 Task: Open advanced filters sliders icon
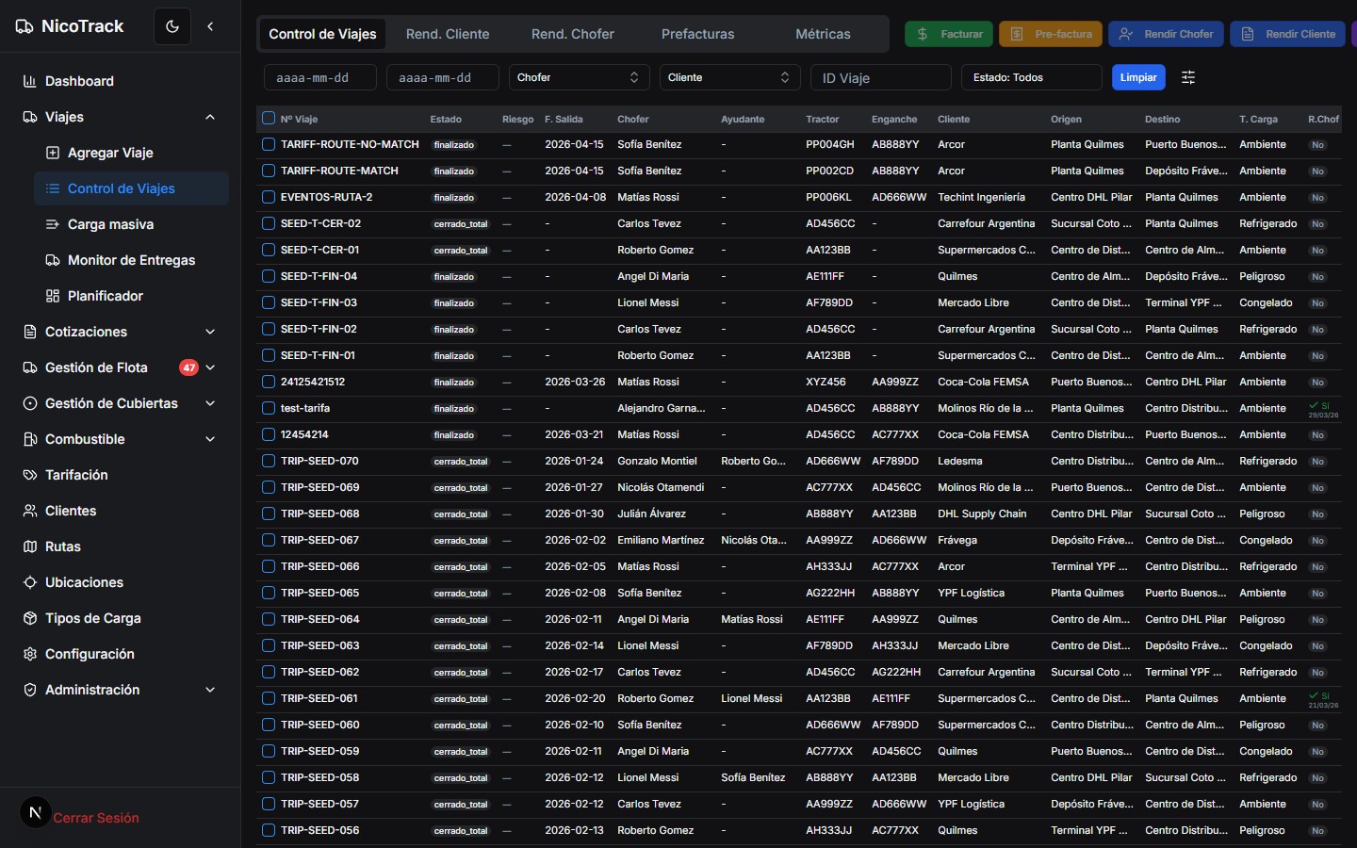tap(1188, 77)
